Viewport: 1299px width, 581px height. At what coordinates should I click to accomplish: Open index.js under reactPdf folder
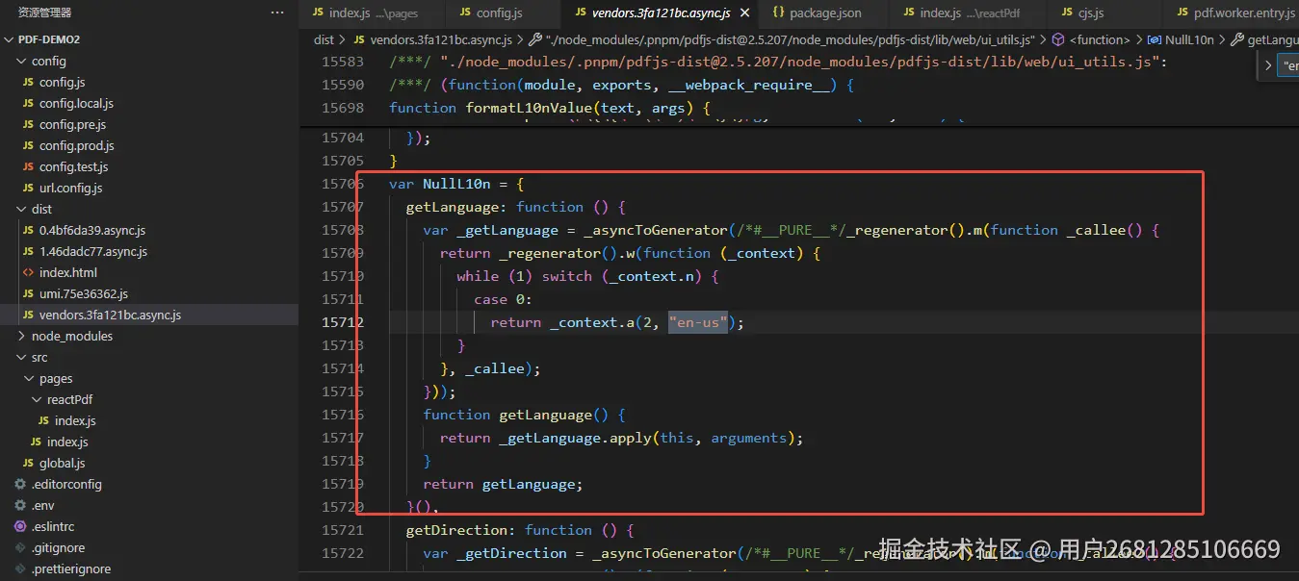(75, 421)
